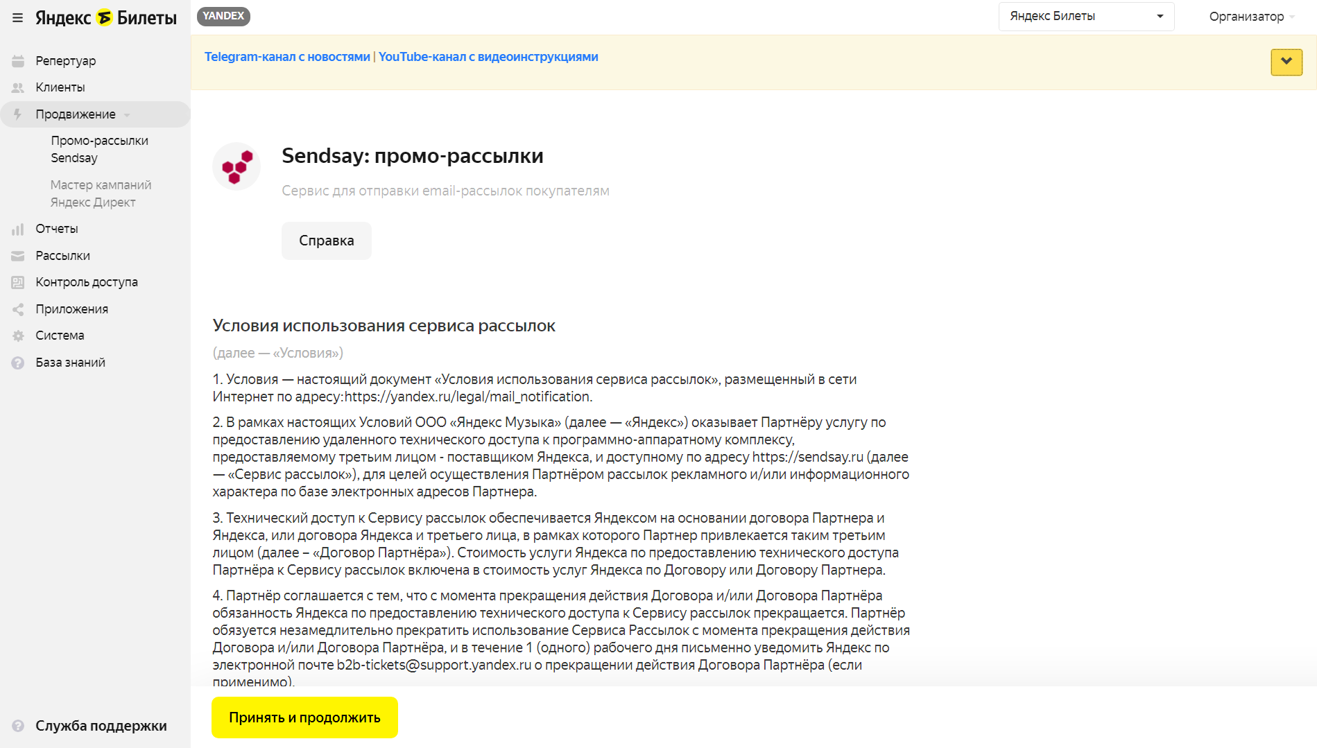The width and height of the screenshot is (1317, 748).
Task: Click the Рассылки envelope icon
Action: click(18, 256)
